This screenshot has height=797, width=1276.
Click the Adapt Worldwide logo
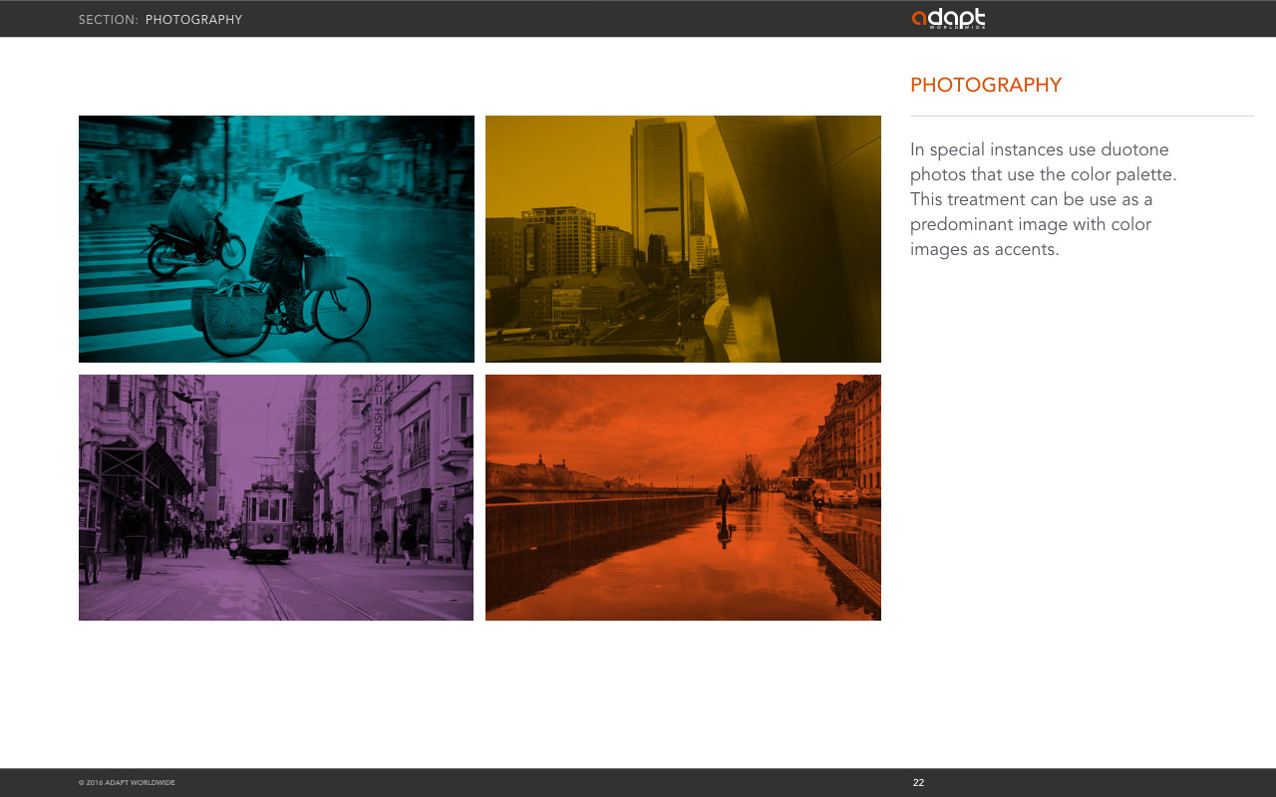point(948,19)
